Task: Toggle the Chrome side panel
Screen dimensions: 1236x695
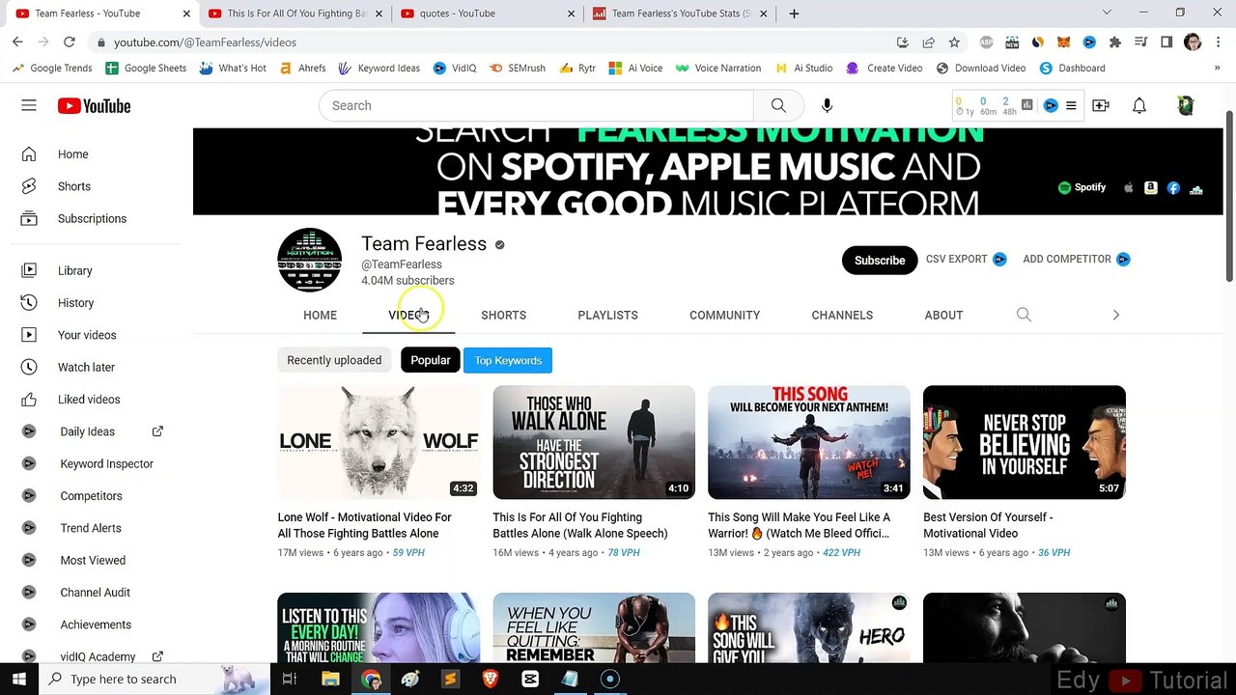Action: pyautogui.click(x=1166, y=42)
